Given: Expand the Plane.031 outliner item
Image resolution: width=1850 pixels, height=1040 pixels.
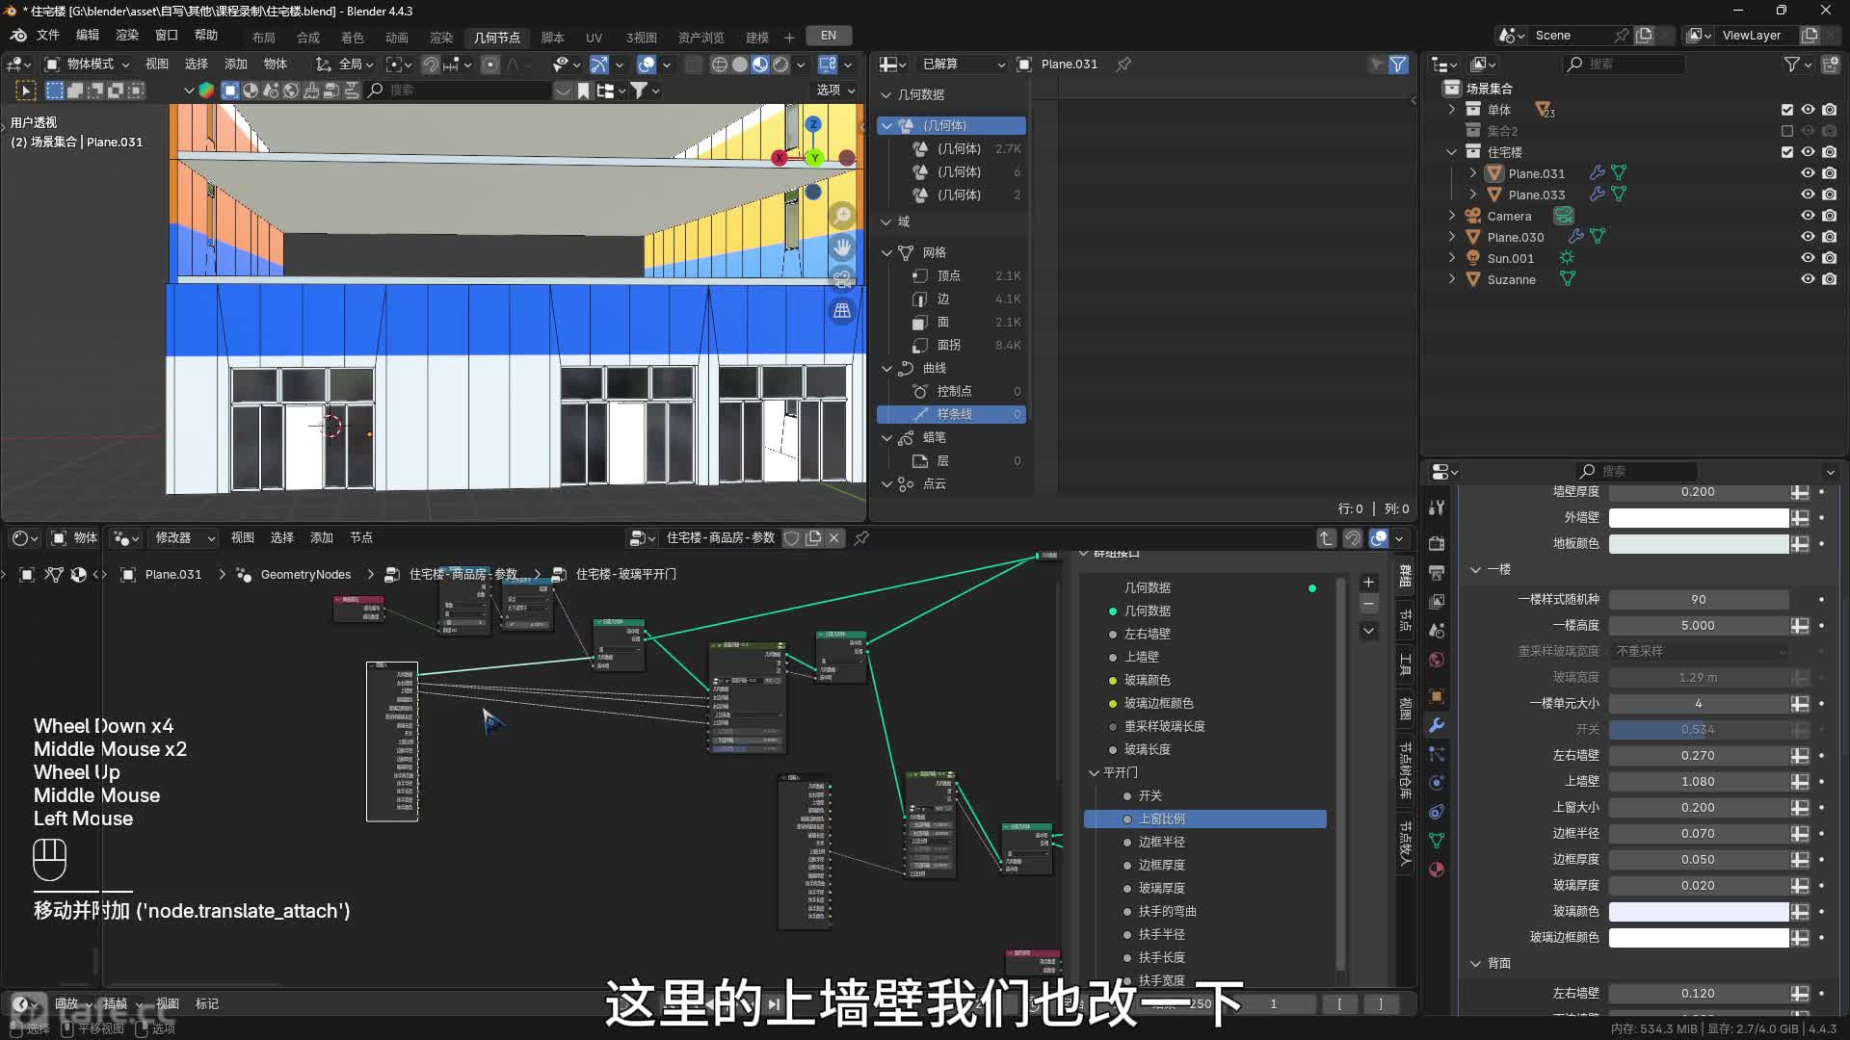Looking at the screenshot, I should (x=1472, y=173).
